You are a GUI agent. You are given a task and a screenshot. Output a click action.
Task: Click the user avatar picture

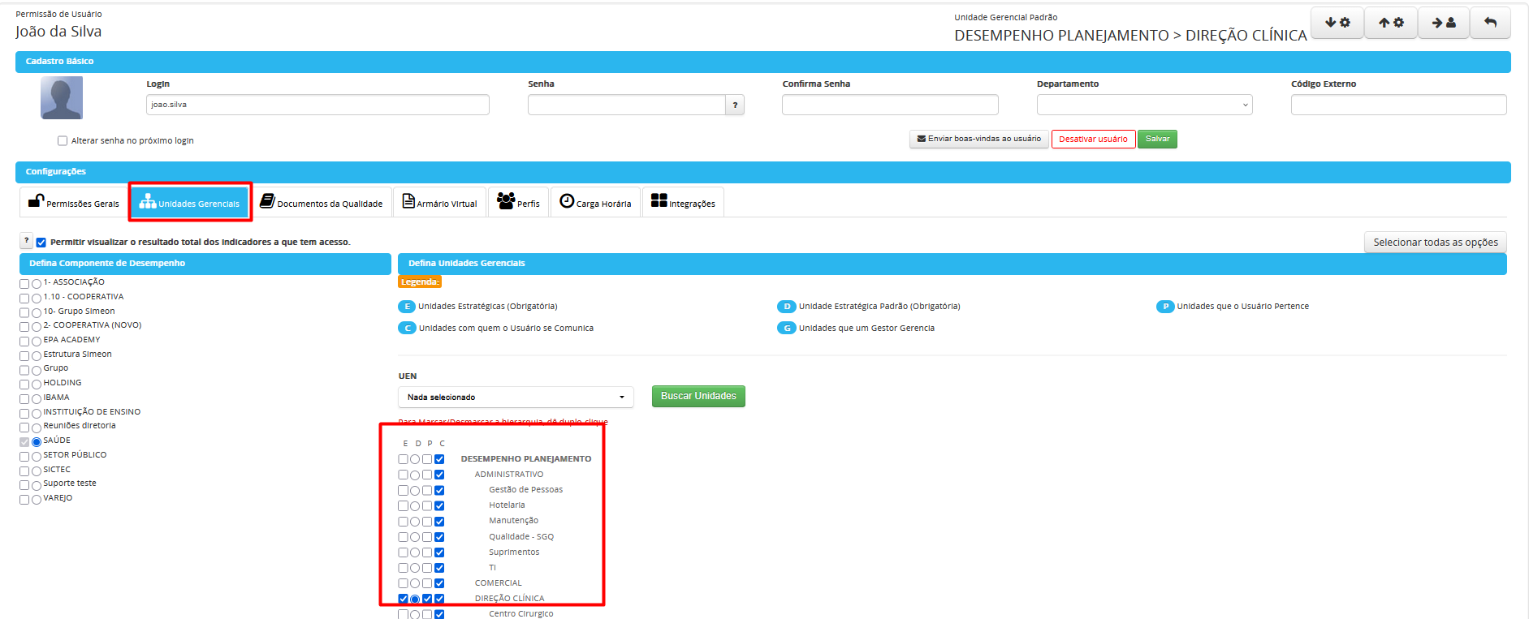tap(62, 98)
